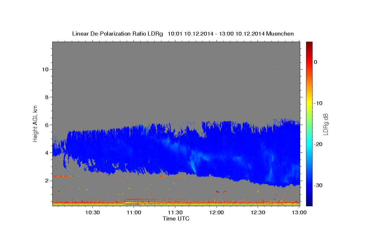371x247 pixels.
Task: Click the dark blue bottom of colorbar
Action: (x=309, y=203)
